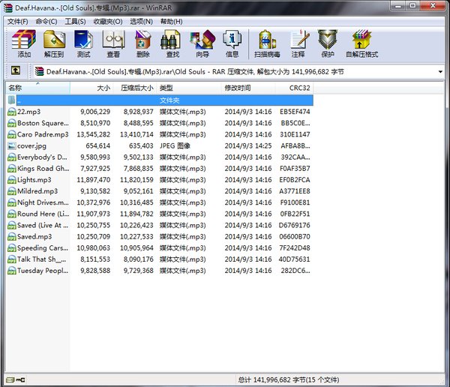The width and height of the screenshot is (450, 387).
Task: Click the 2014/9/3 14:25 date cell
Action: click(x=248, y=145)
